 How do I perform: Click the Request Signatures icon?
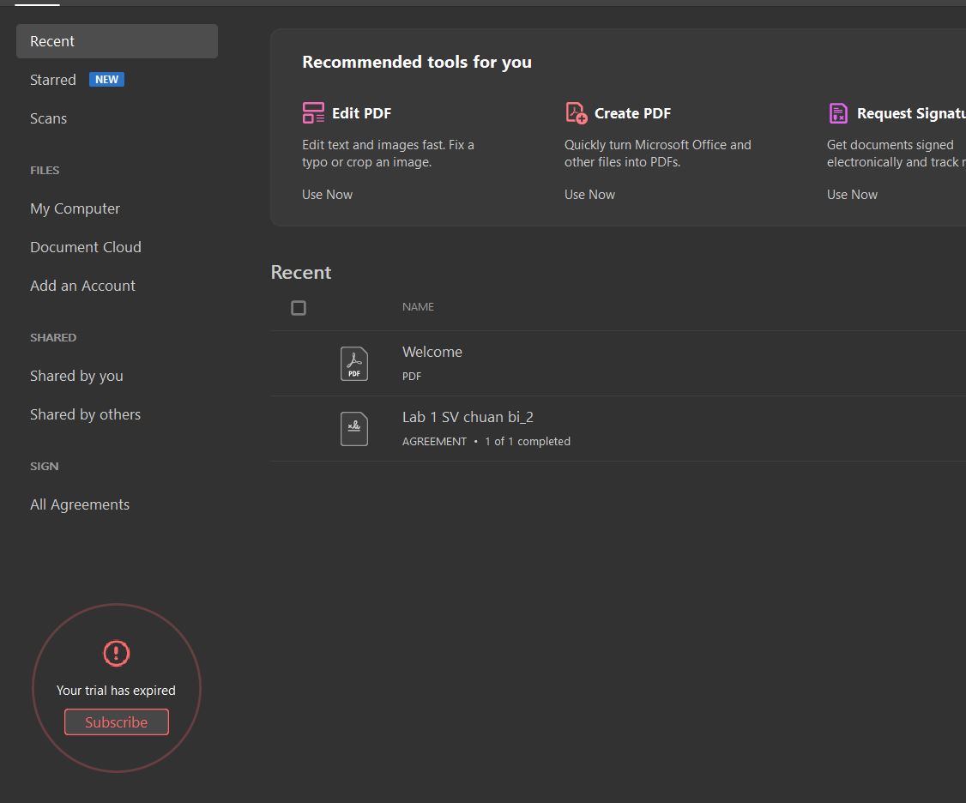click(838, 113)
